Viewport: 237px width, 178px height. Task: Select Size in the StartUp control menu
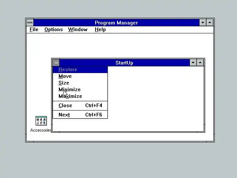80,83
